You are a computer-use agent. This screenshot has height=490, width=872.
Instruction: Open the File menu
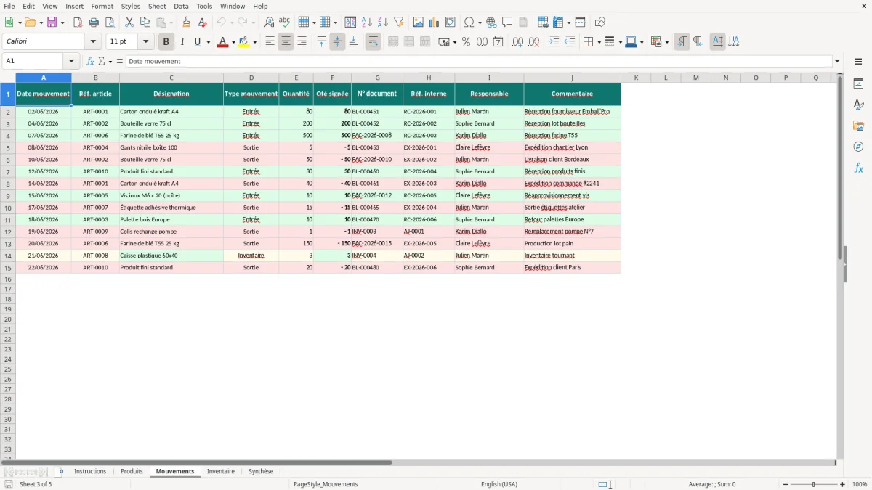[9, 6]
